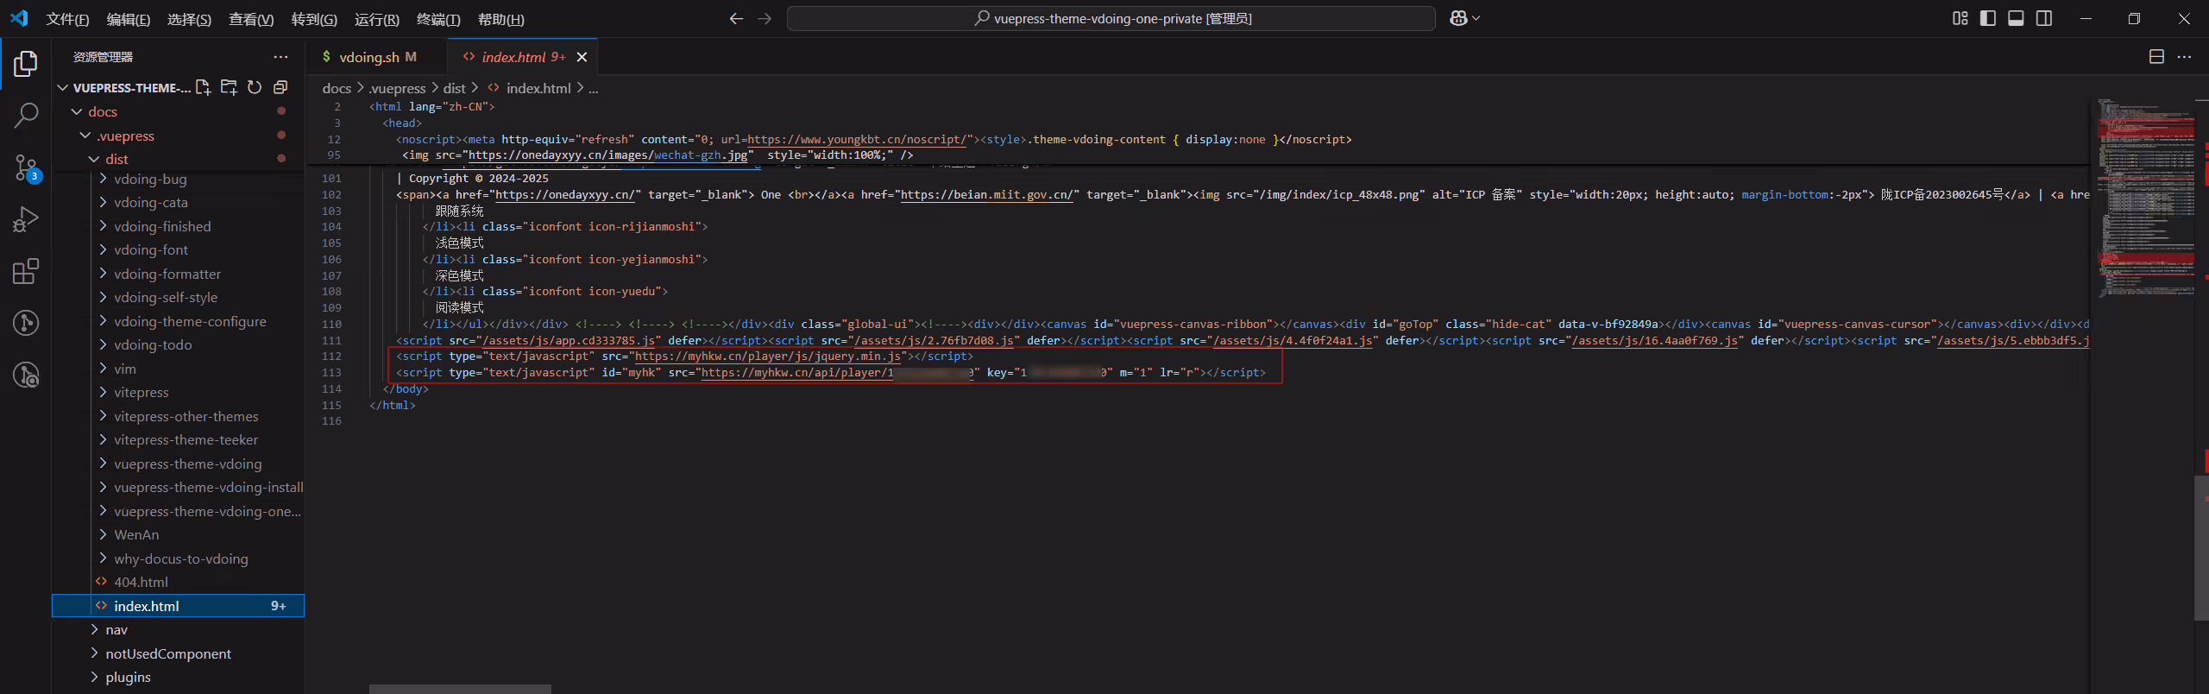Screen dimensions: 2209x694
Task: Open the 终端(T) menu
Action: point(438,19)
